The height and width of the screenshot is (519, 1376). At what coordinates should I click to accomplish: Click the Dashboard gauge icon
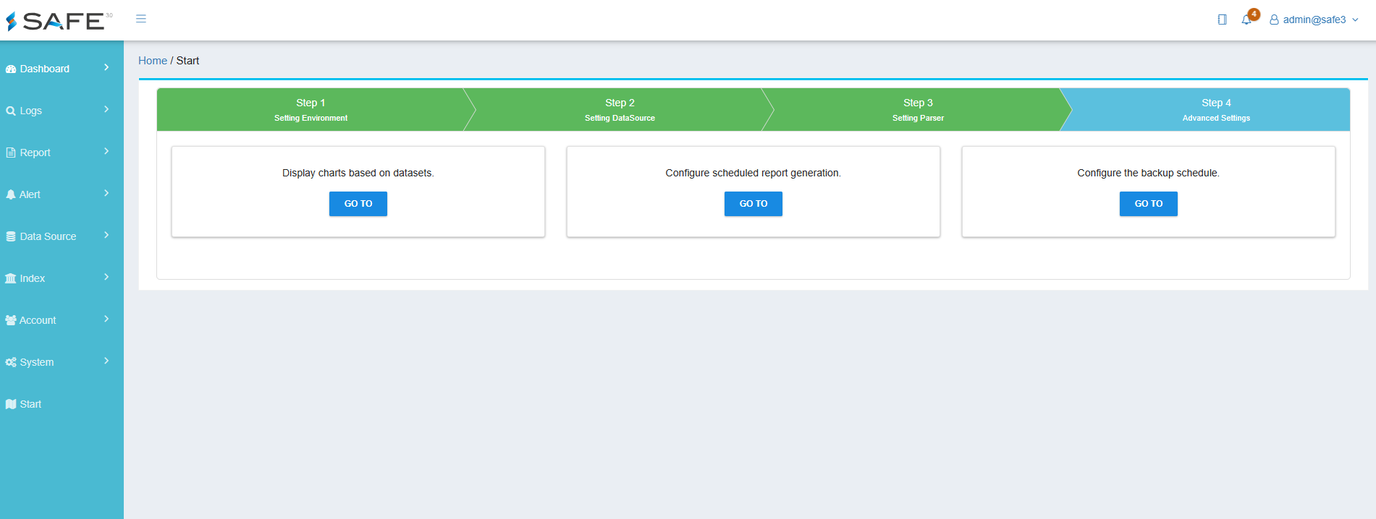(11, 69)
